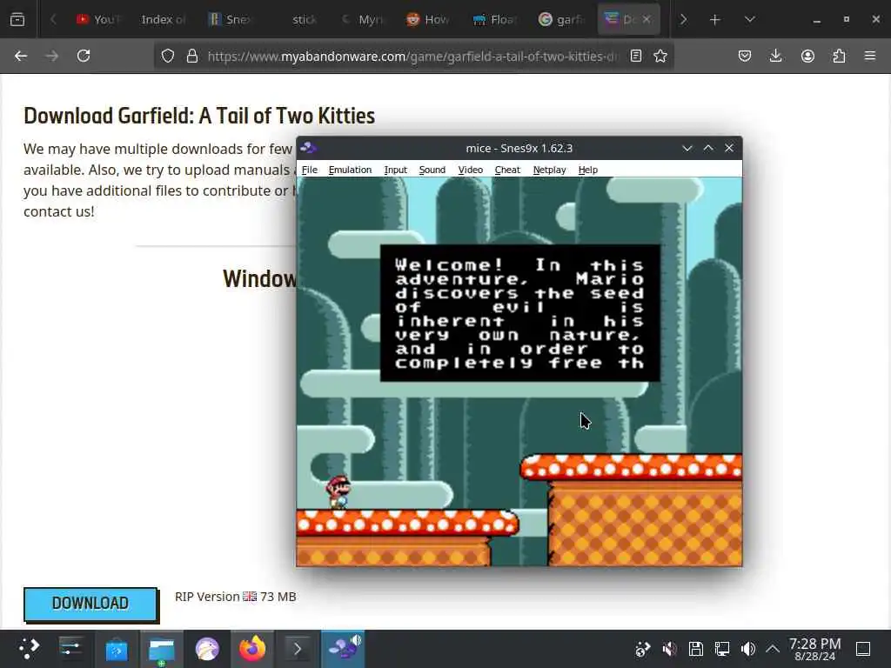Click the blue DOWNLOAD button
891x668 pixels.
pos(90,604)
